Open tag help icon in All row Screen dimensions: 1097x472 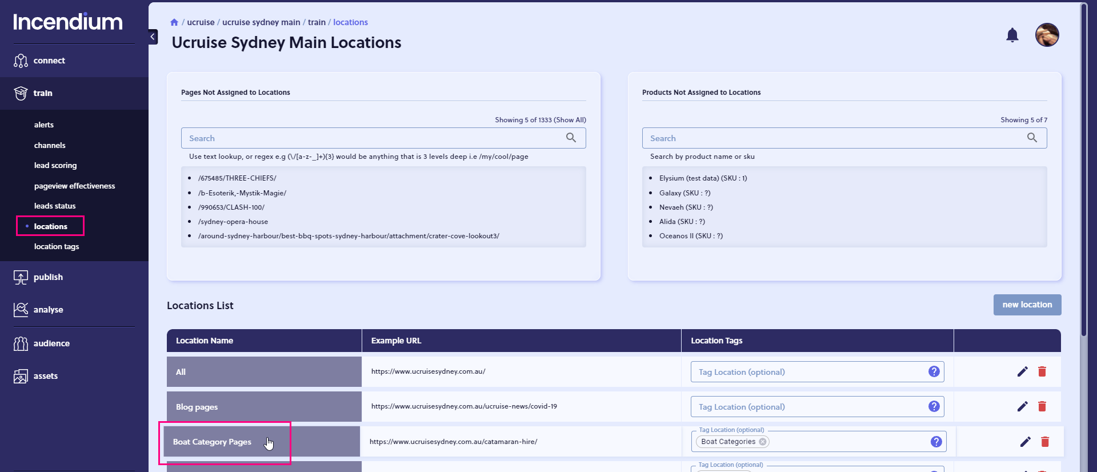click(x=934, y=371)
